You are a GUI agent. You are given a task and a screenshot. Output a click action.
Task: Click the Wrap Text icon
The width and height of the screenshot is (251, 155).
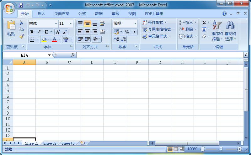point(103,23)
